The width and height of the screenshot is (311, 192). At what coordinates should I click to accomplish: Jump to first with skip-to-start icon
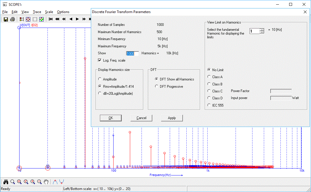(51, 19)
